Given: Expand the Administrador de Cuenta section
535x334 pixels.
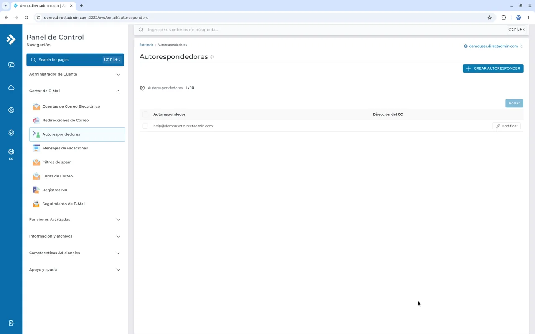Looking at the screenshot, I should [75, 74].
